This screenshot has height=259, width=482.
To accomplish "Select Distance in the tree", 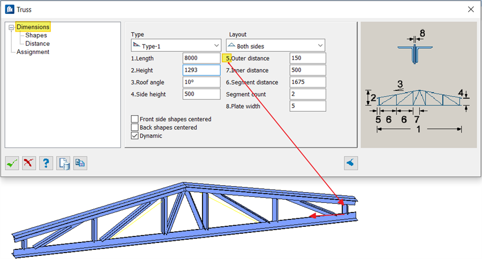I will (37, 44).
